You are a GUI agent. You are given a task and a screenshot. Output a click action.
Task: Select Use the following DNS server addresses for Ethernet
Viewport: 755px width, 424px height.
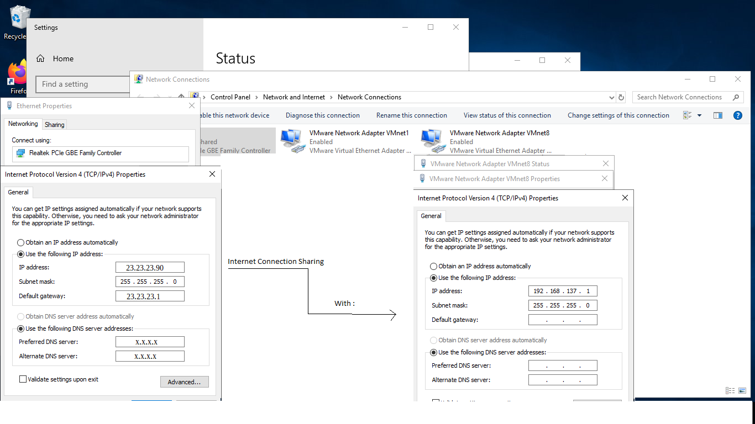(21, 328)
